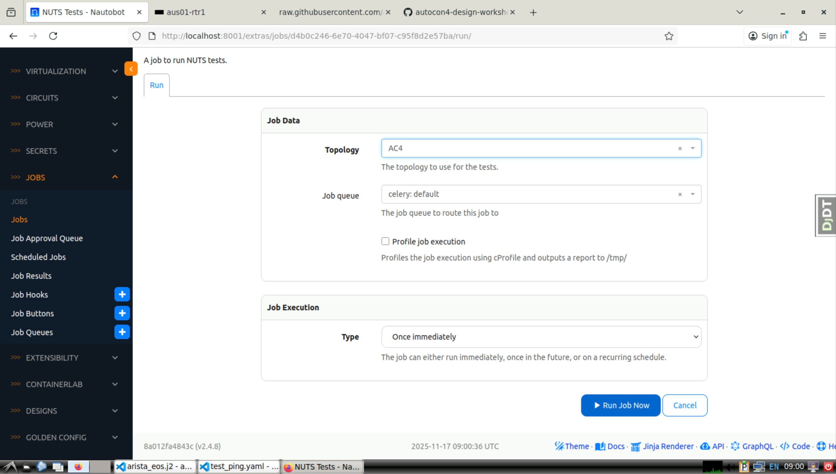Open the Job queue dropdown

(x=693, y=194)
